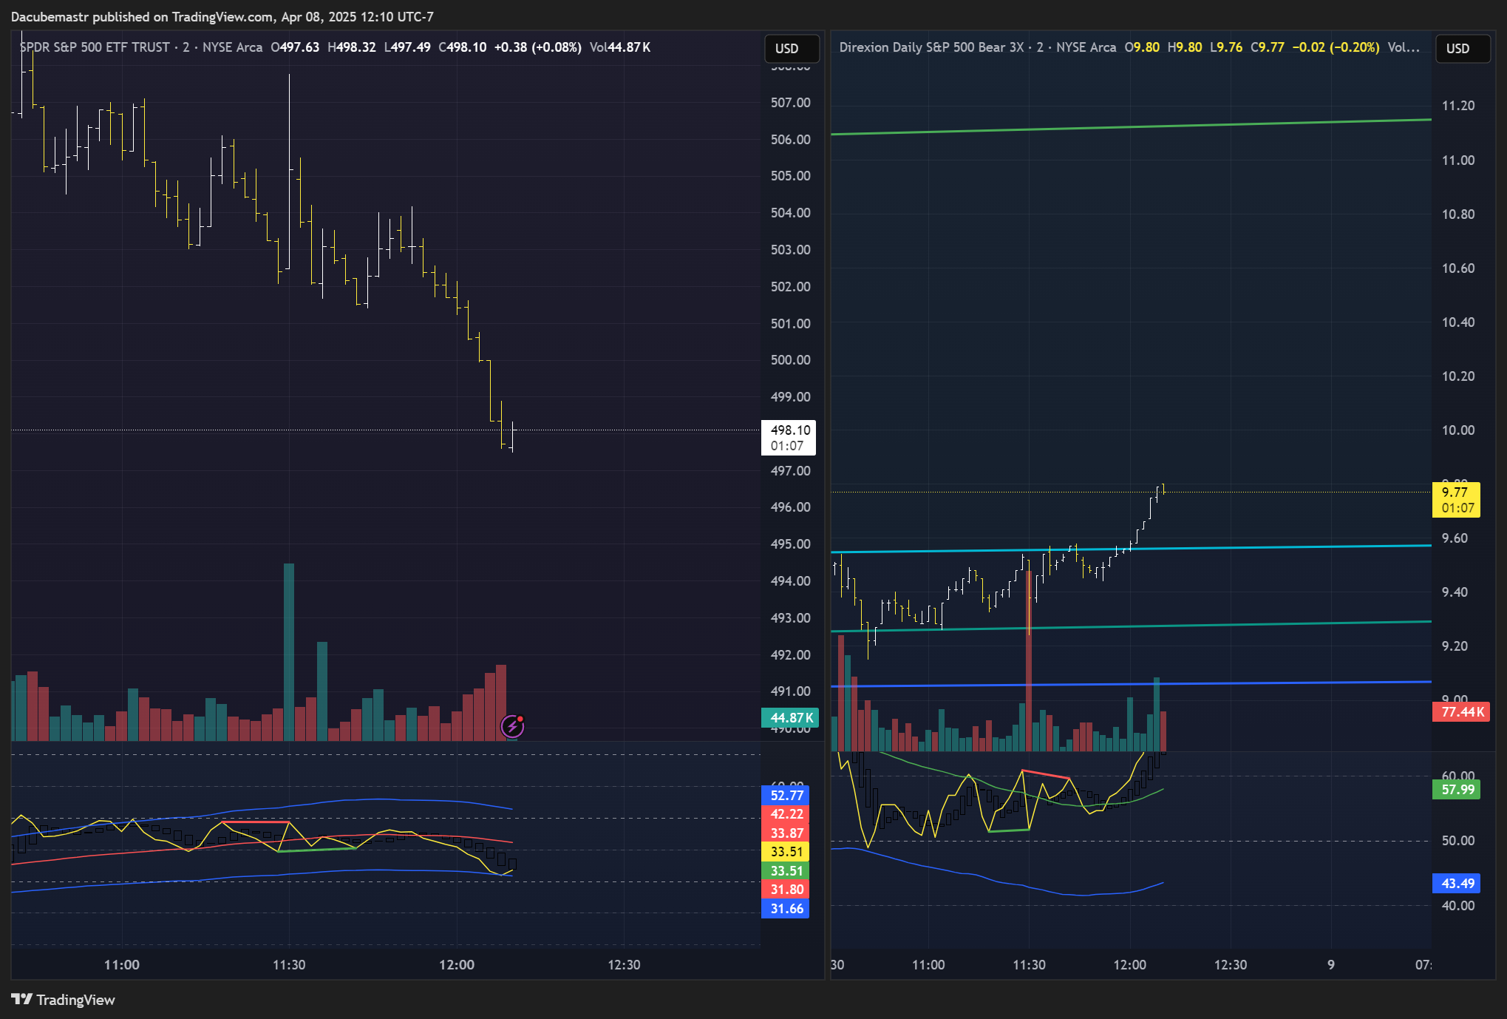Click the blue 52.77 indicator value tag
Image resolution: width=1507 pixels, height=1019 pixels.
click(x=786, y=796)
